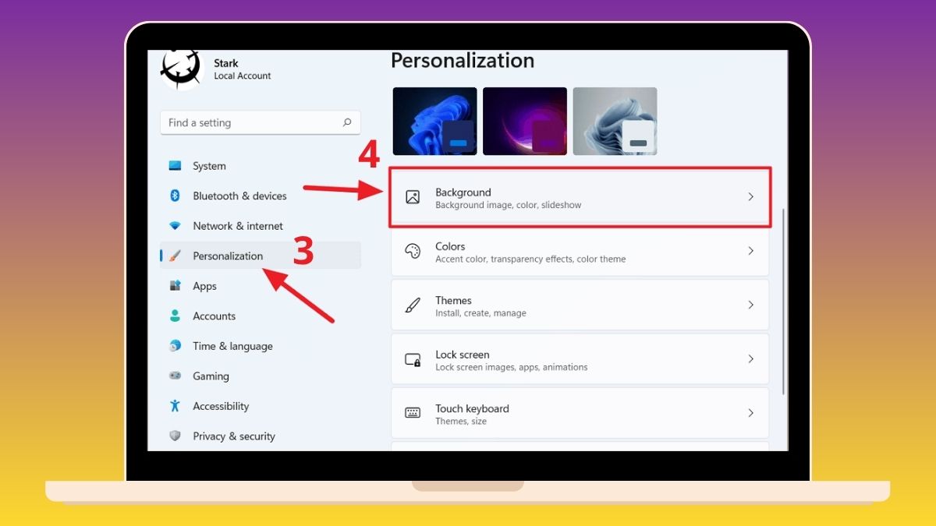
Task: Click the Apps icon in sidebar
Action: pyautogui.click(x=175, y=286)
